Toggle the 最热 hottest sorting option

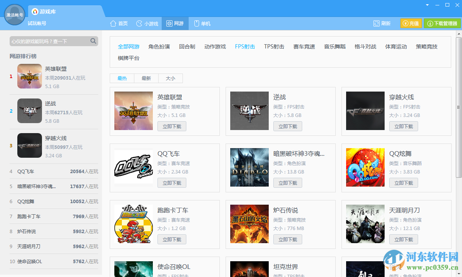[122, 78]
